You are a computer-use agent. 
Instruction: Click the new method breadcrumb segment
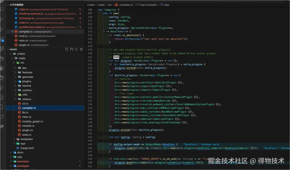pyautogui.click(x=166, y=5)
